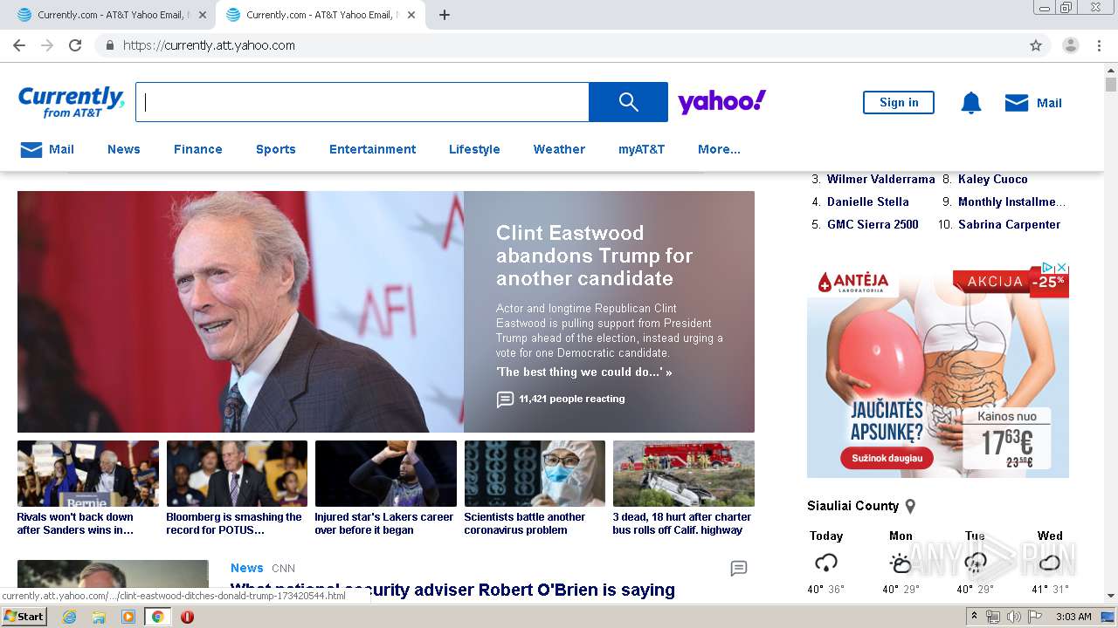
Task: Click 'The best thing we could do...' link
Action: pyautogui.click(x=583, y=372)
